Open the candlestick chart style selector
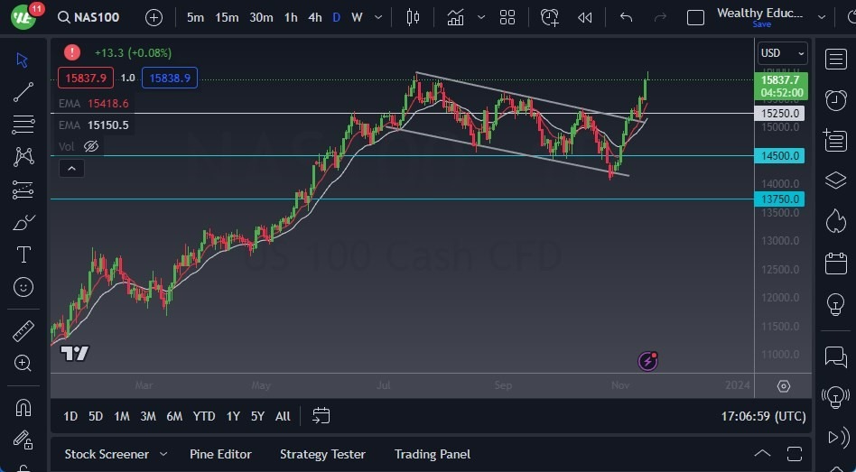Viewport: 856px width, 472px height. point(413,17)
